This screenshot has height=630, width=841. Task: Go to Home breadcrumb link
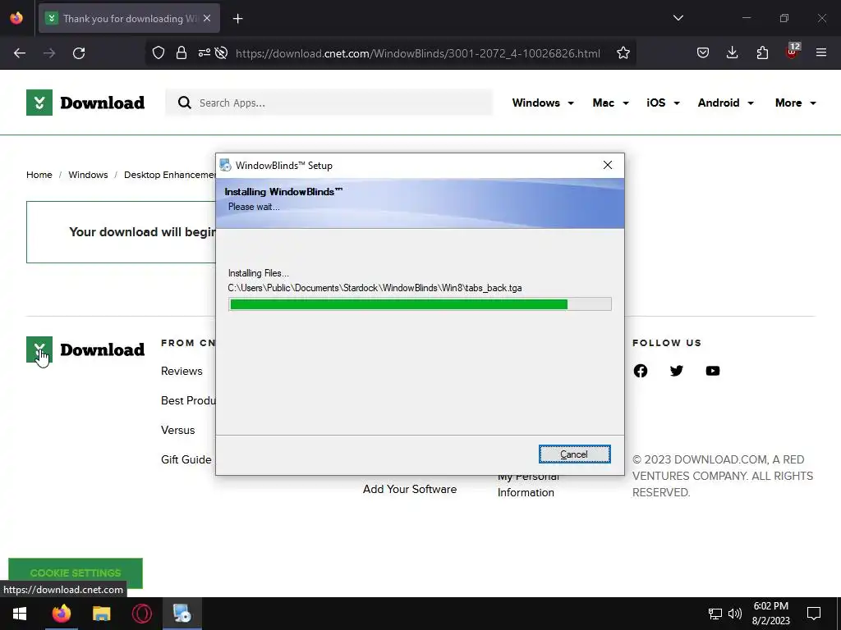click(x=39, y=175)
